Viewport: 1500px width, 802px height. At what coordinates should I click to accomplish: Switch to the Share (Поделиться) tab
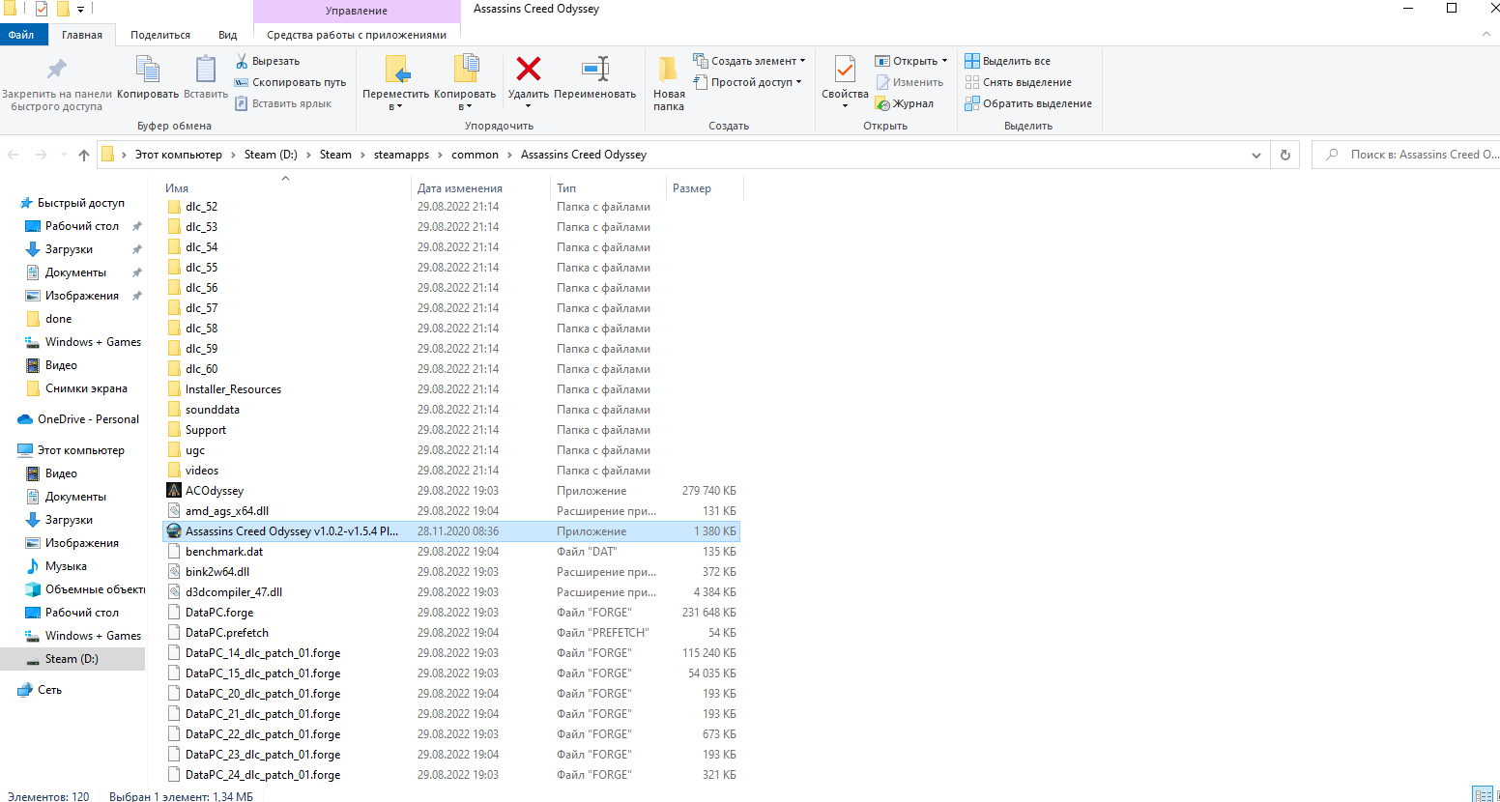coord(160,35)
